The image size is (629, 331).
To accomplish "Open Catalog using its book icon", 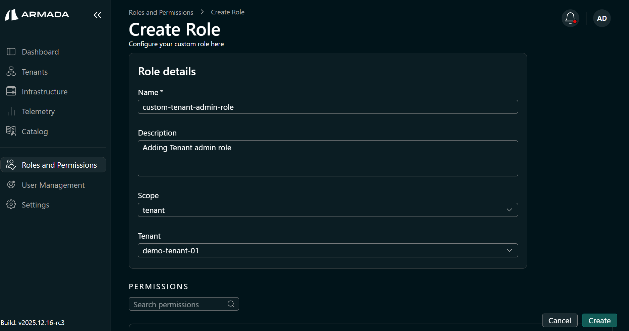I will [11, 131].
